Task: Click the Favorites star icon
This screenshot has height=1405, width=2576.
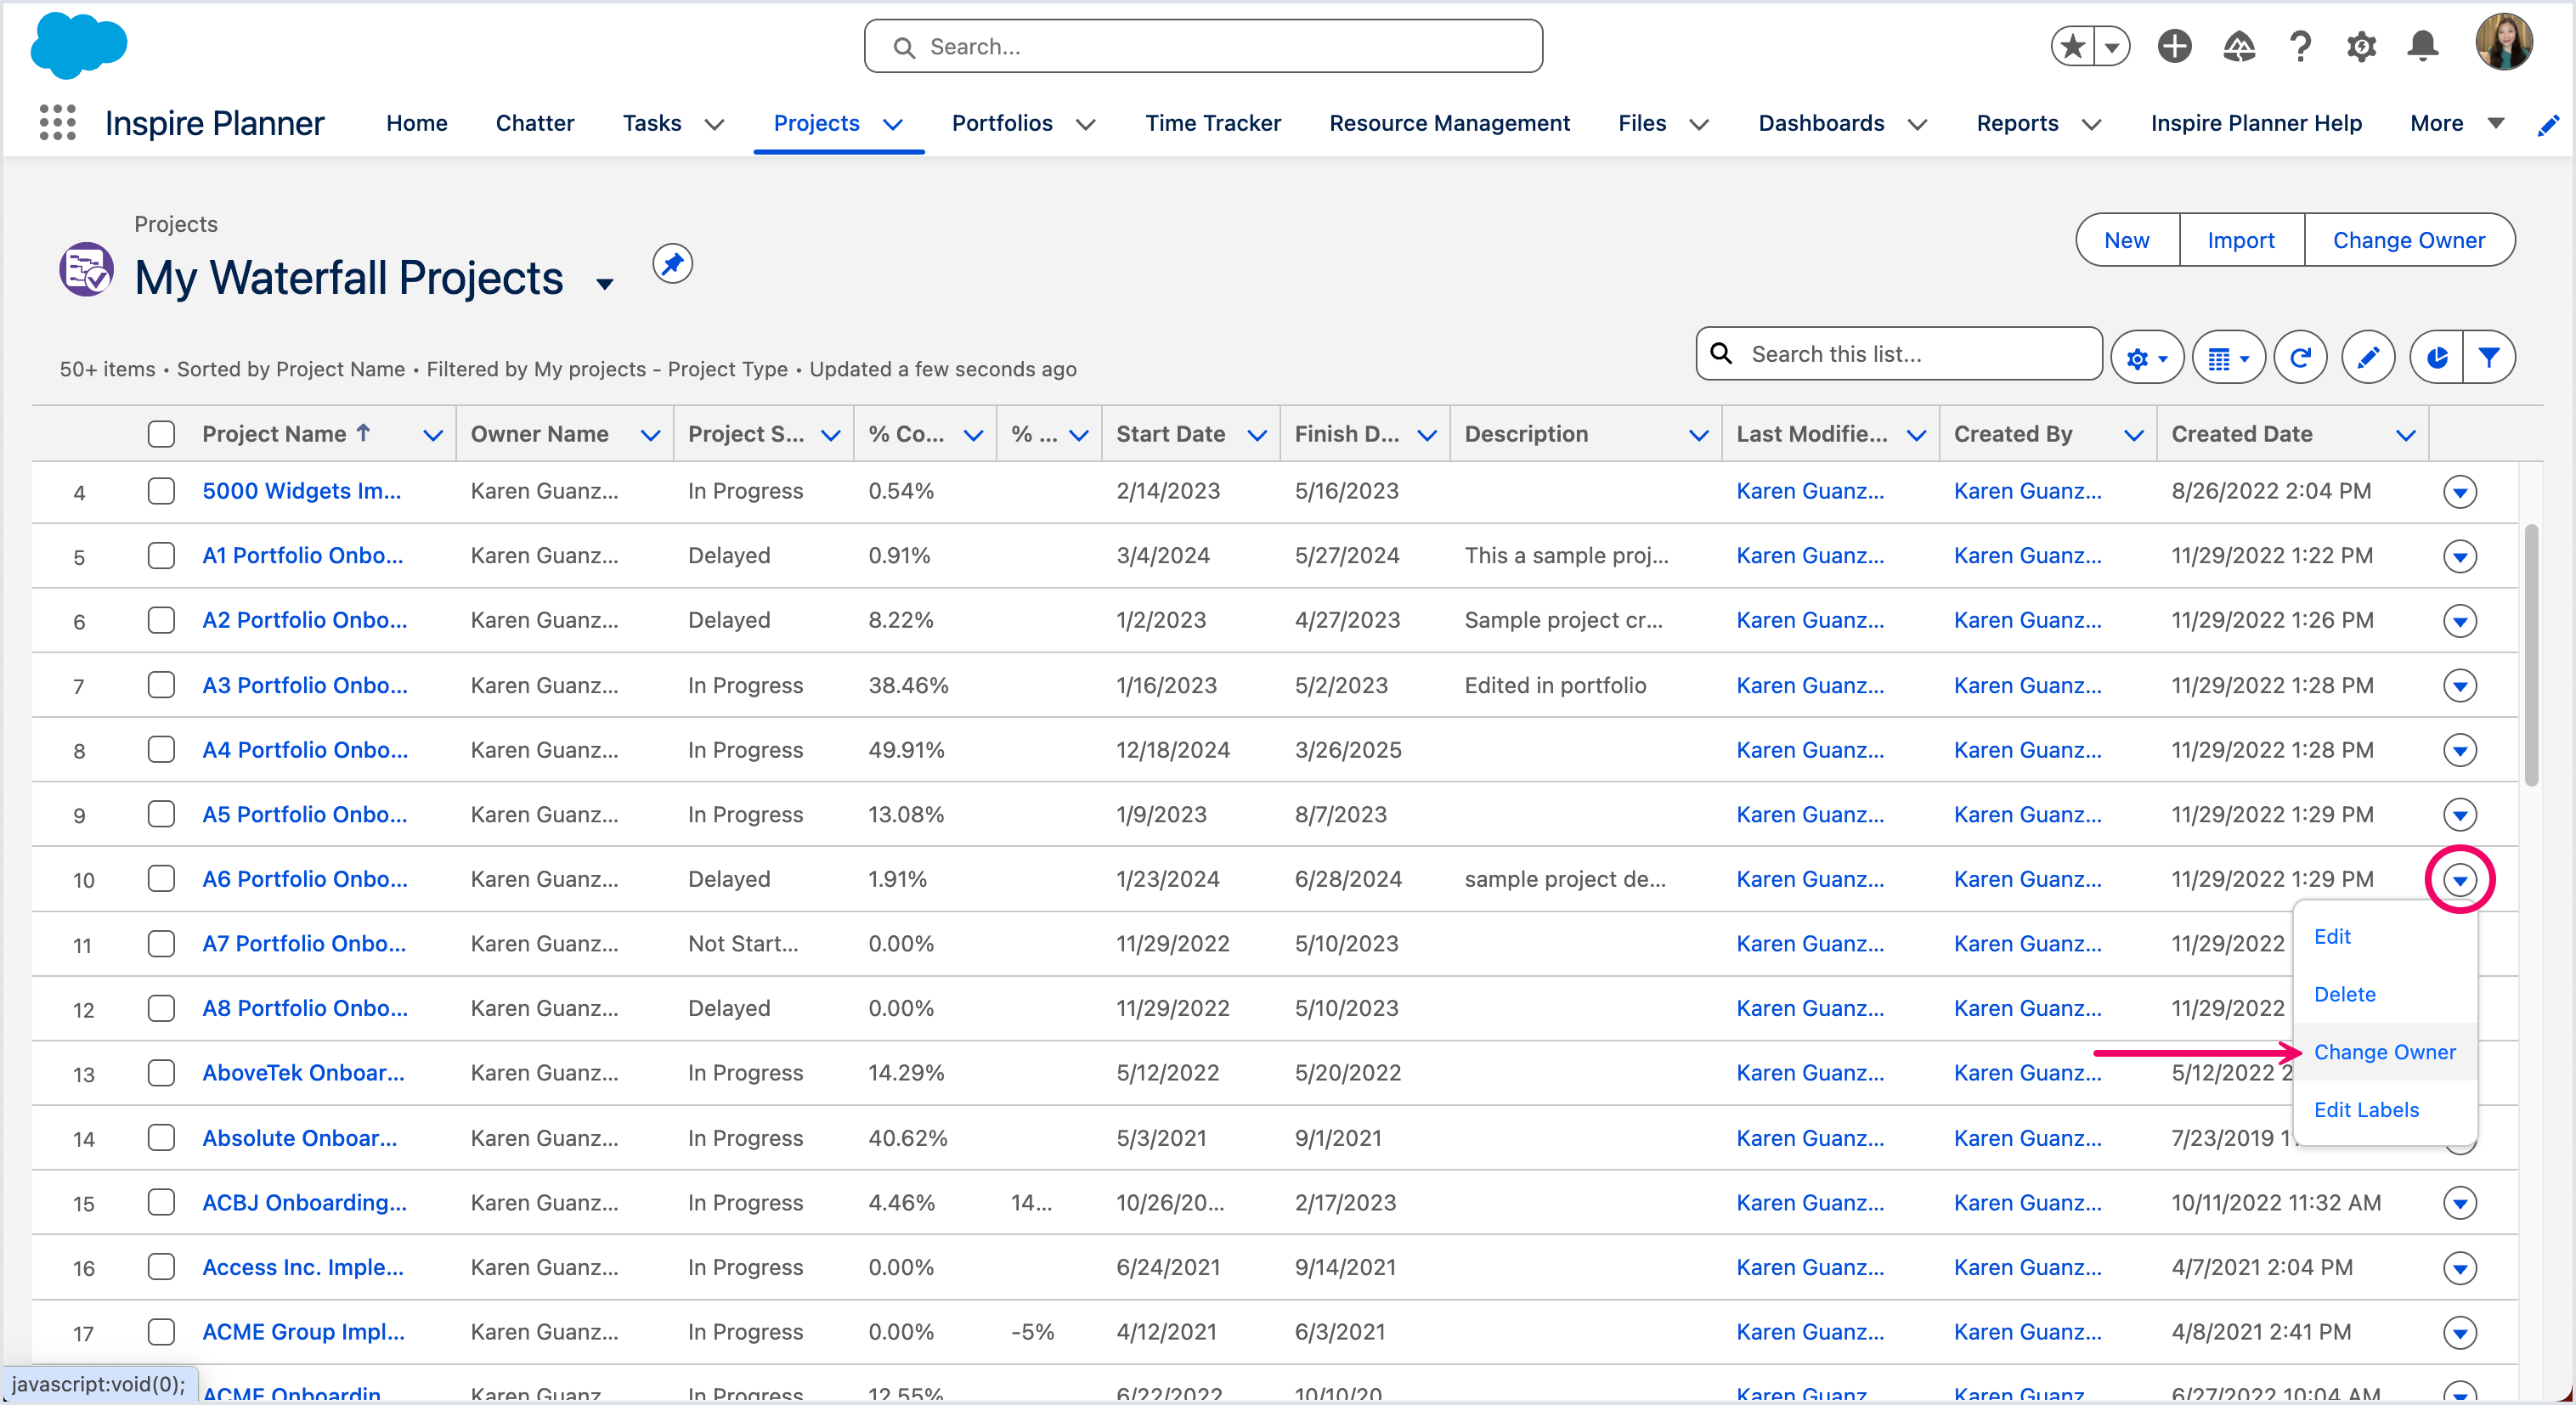Action: (2073, 46)
